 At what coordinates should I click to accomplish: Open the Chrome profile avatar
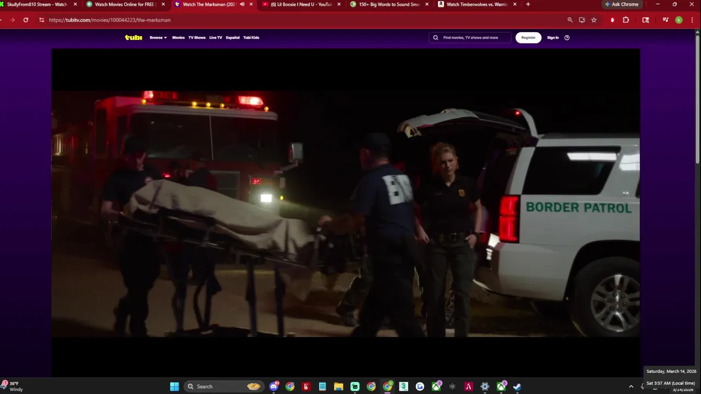pyautogui.click(x=679, y=20)
